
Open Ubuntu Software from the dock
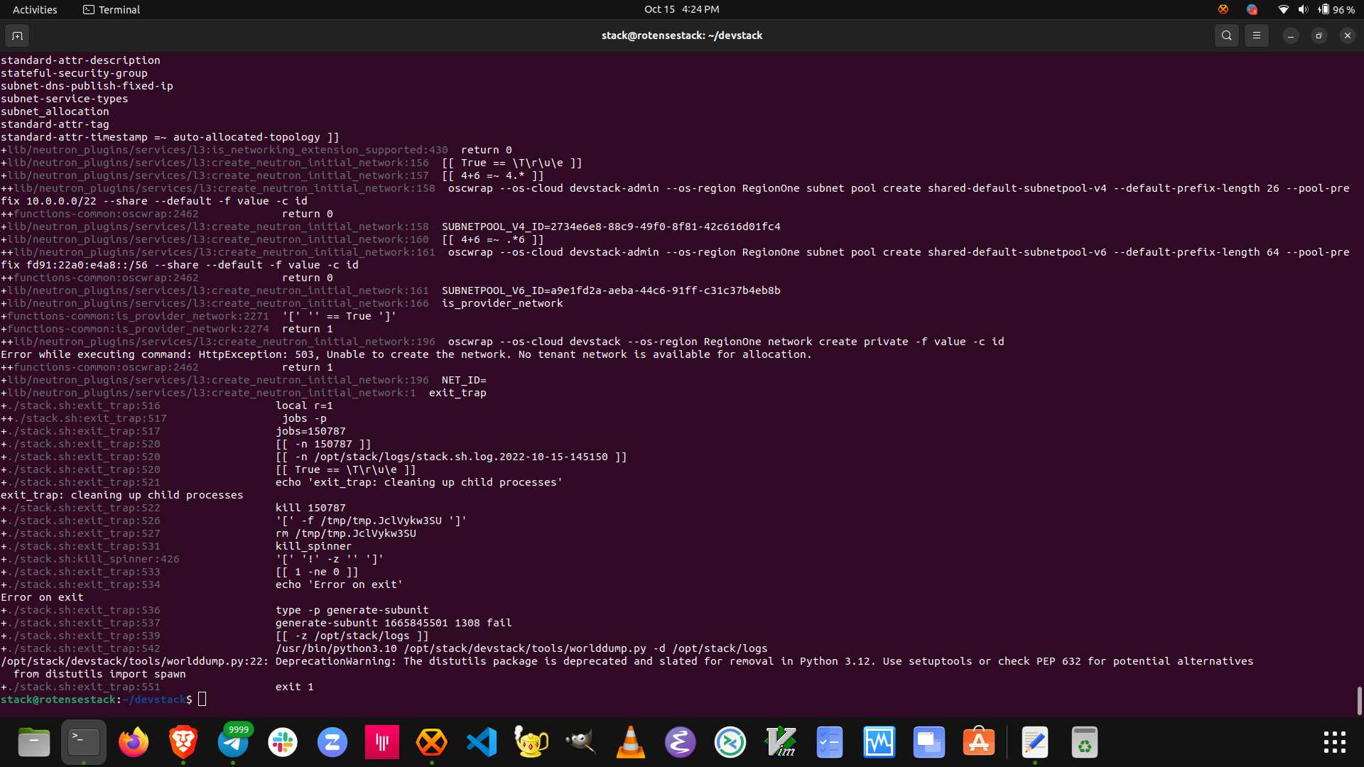(979, 742)
